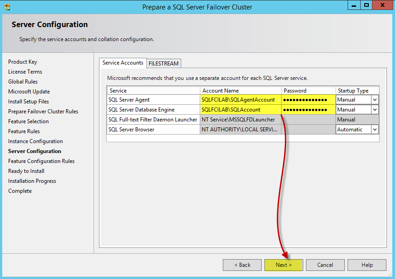Image resolution: width=395 pixels, height=279 pixels.
Task: Click the NT Service\MSSQLFDLauncher account cell
Action: [x=240, y=120]
